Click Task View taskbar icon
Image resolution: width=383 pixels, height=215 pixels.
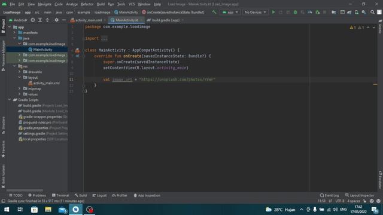[x=20, y=210]
